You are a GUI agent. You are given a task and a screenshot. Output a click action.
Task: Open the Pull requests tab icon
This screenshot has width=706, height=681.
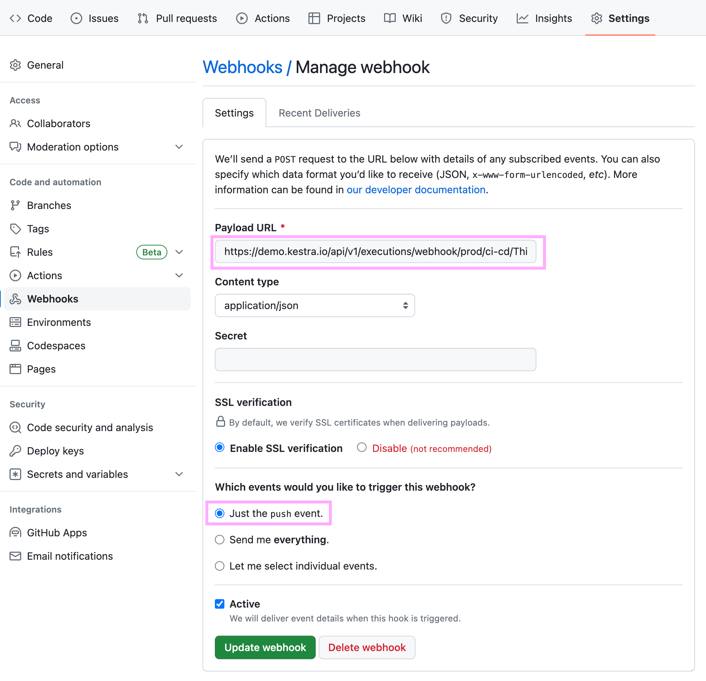point(143,18)
